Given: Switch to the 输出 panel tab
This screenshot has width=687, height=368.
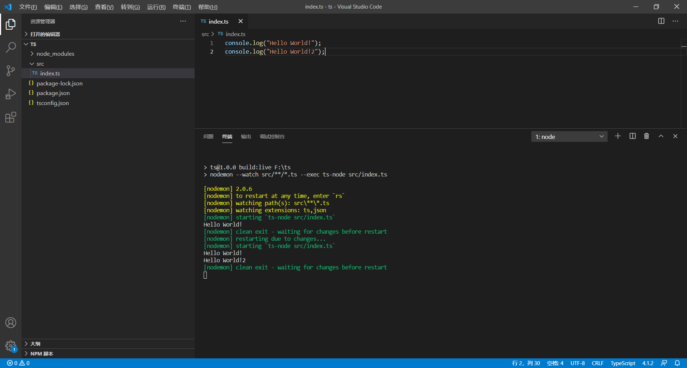Looking at the screenshot, I should click(x=246, y=136).
